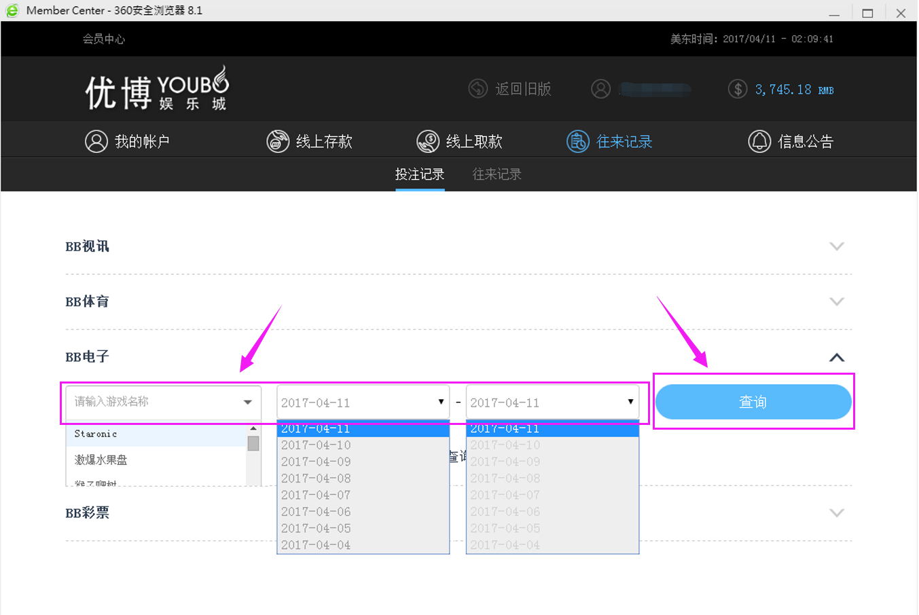
Task: Collapse the BB电子 section chevron
Action: tap(837, 357)
